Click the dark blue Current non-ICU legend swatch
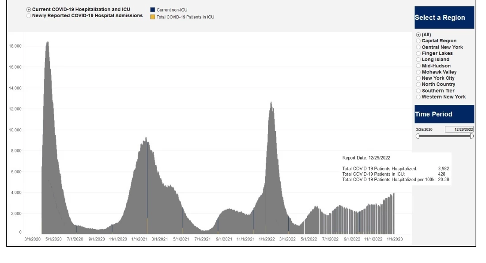Viewport: 486px width, 263px height. (x=151, y=9)
